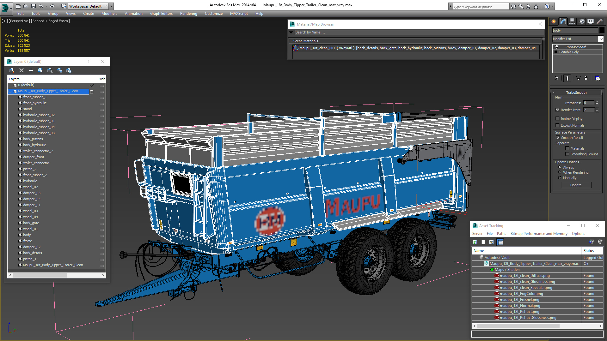Click Select Highlighted Objects and Layers icon

pos(40,70)
